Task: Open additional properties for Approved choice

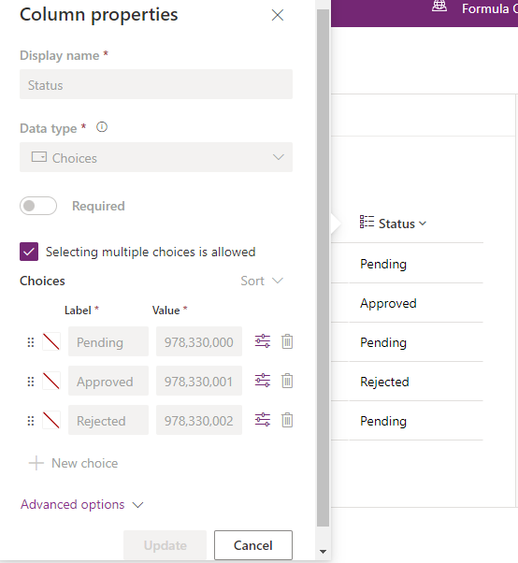Action: pos(263,381)
